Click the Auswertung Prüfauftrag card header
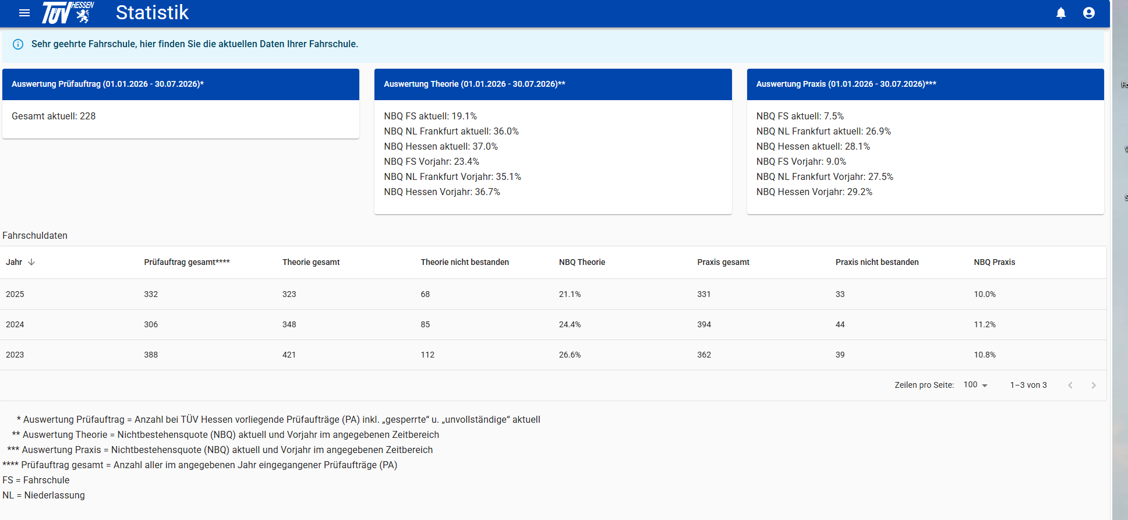 pos(181,84)
